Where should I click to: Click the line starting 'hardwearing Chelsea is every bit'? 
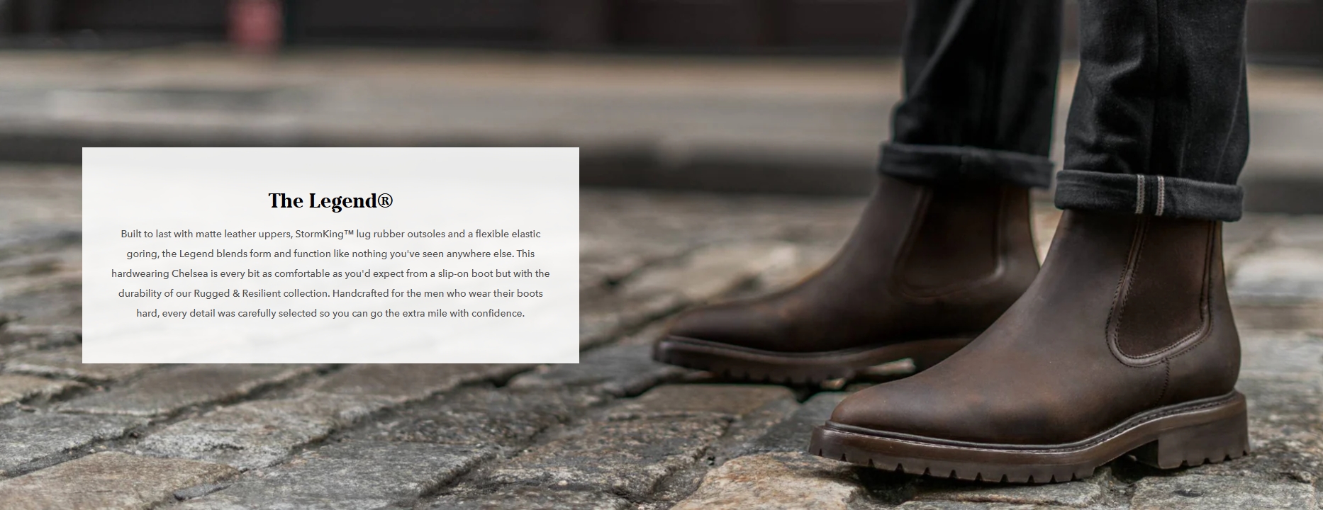click(x=330, y=273)
